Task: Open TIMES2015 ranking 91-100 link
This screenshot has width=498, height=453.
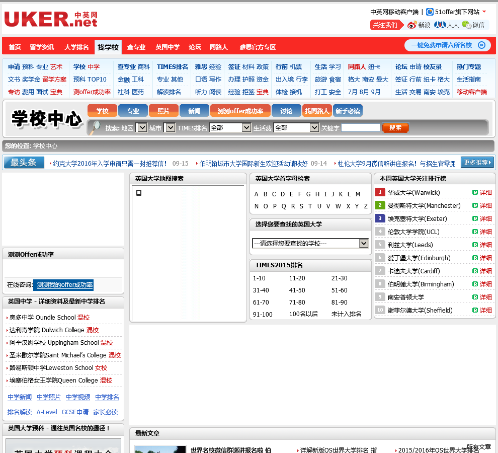Action: [x=263, y=315]
